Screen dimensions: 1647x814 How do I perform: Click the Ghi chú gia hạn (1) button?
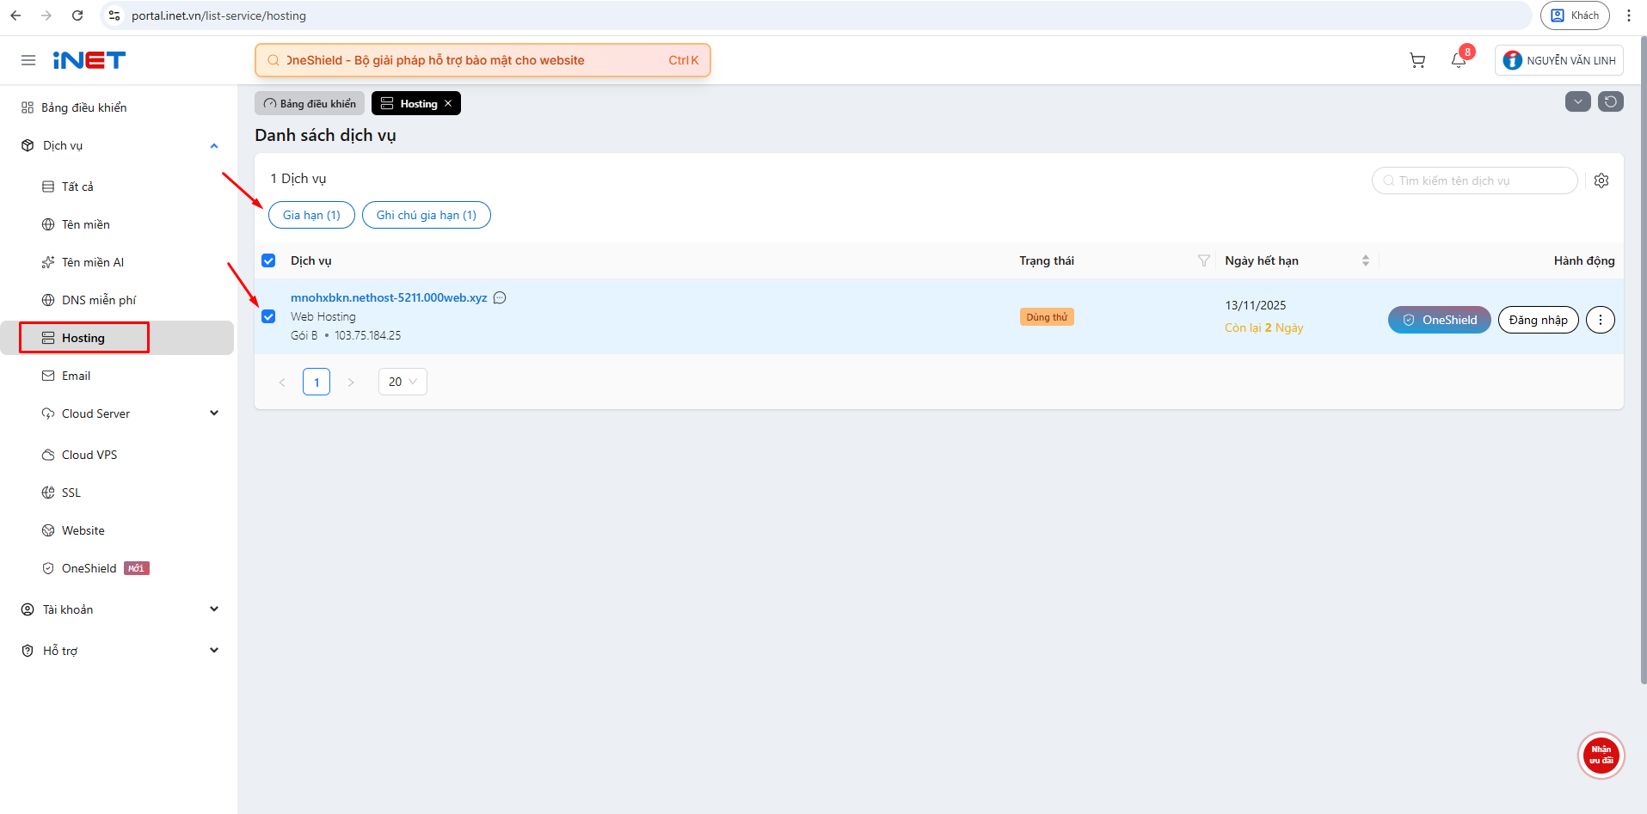point(427,215)
